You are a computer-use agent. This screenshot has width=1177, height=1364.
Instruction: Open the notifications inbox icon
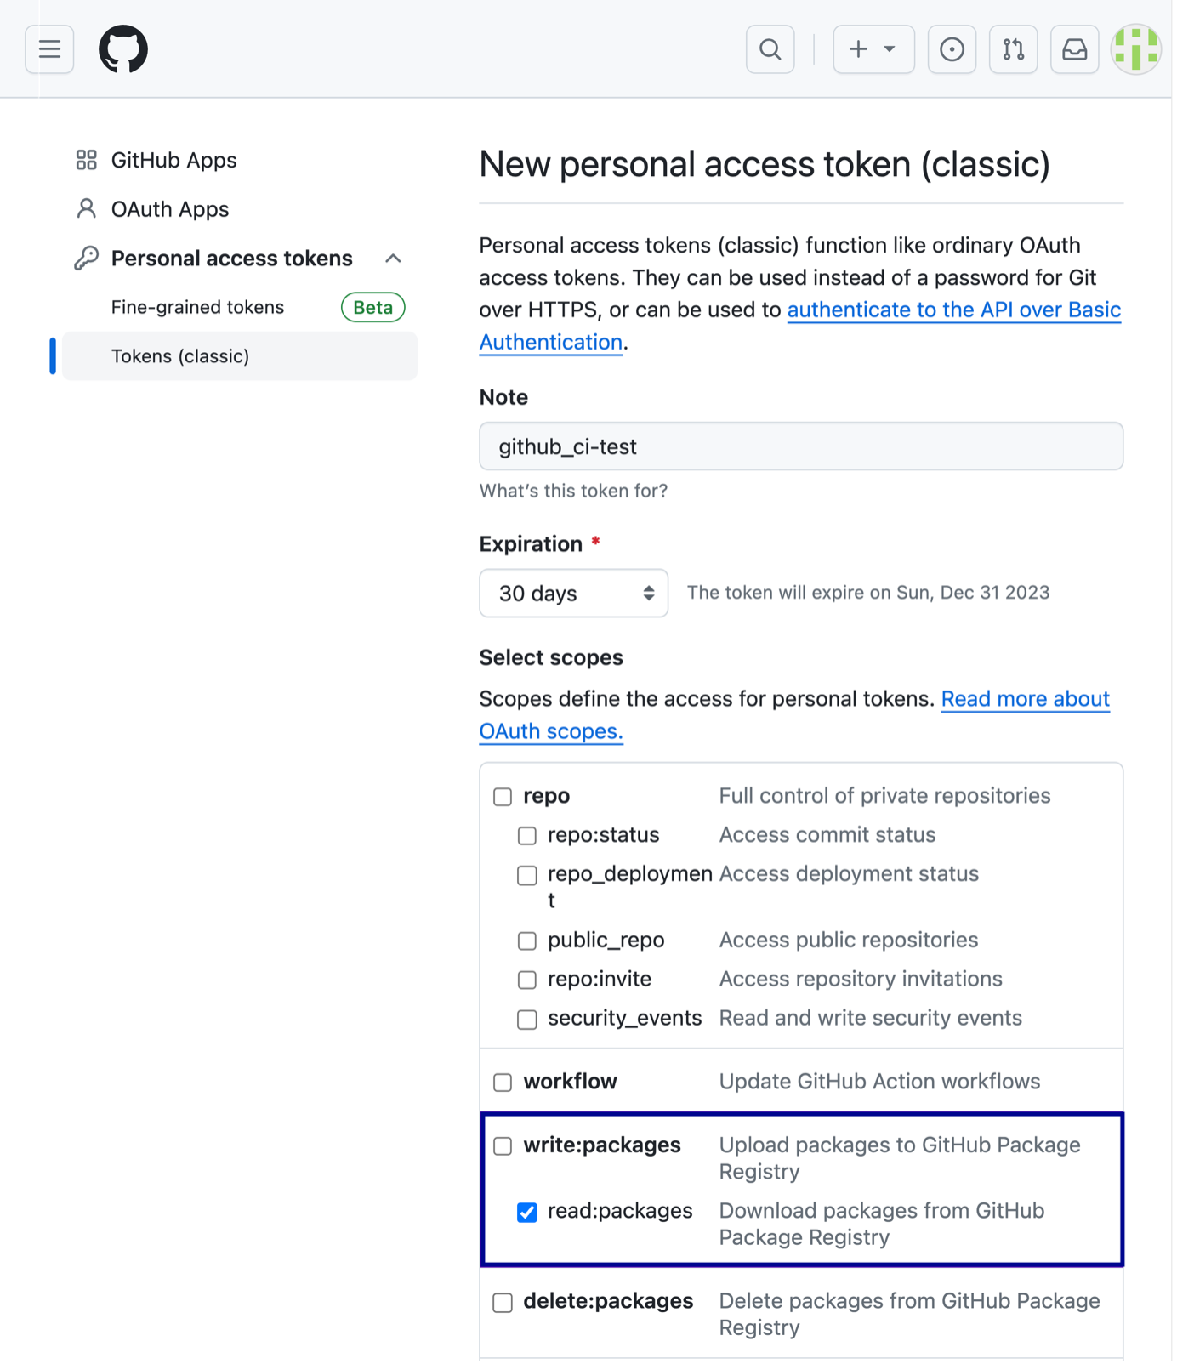pos(1074,49)
